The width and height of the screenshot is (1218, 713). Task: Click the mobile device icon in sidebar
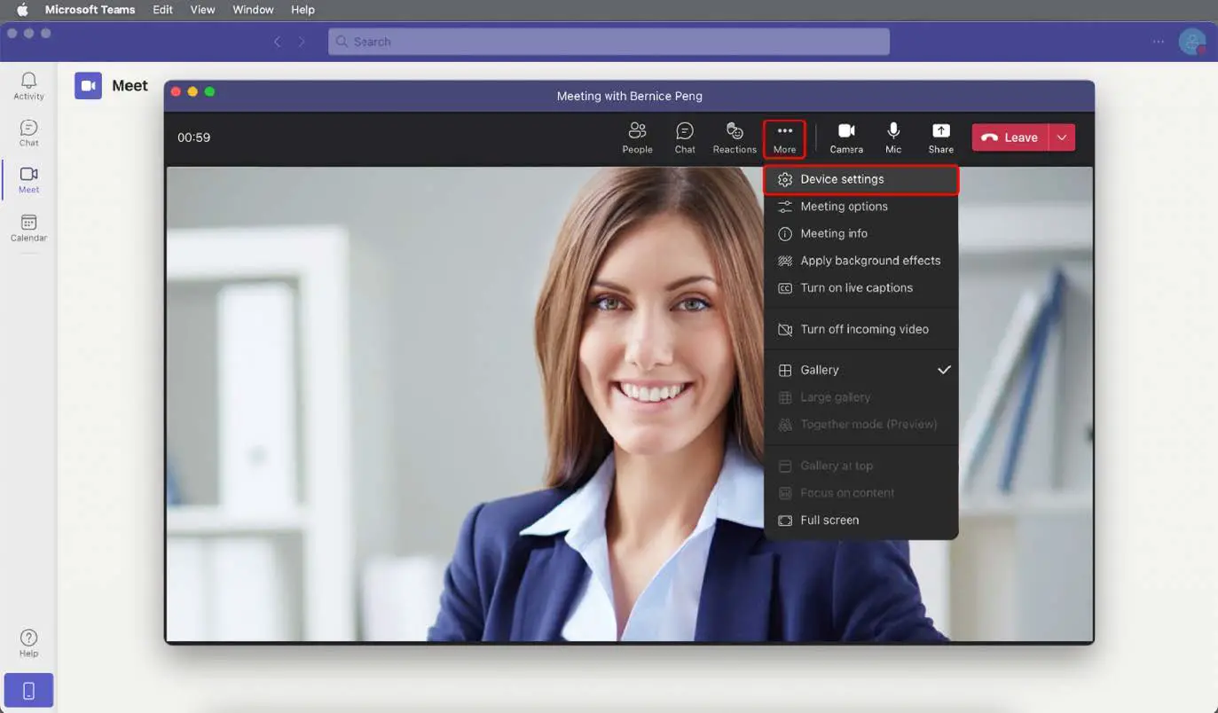coord(28,691)
